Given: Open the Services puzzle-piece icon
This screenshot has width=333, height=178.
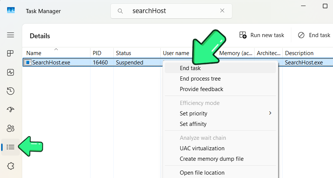Looking at the screenshot, I should 11,166.
